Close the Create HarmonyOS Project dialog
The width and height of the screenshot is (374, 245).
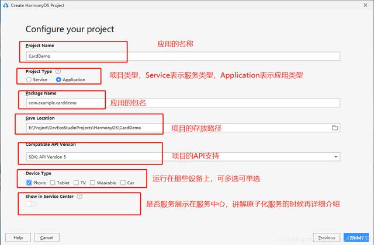tap(365, 5)
